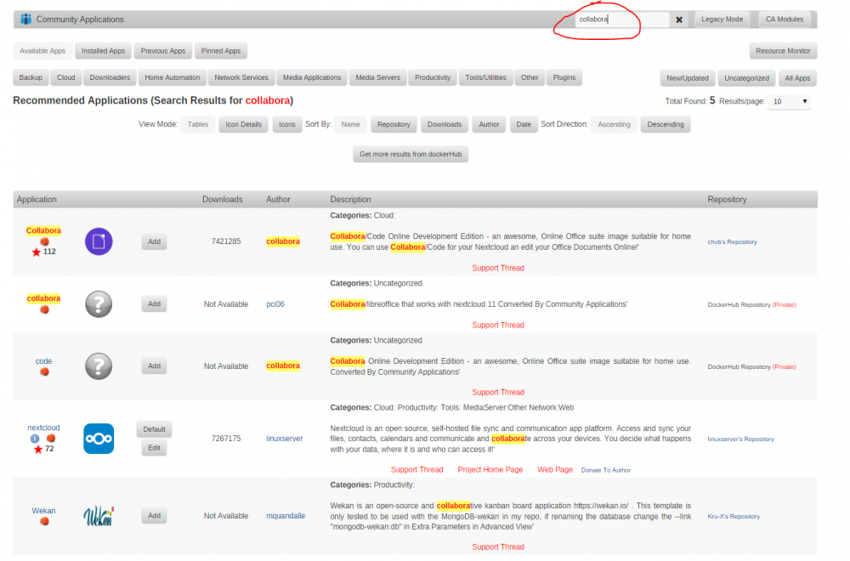
Task: Open the Results/page dropdown
Action: pyautogui.click(x=789, y=101)
